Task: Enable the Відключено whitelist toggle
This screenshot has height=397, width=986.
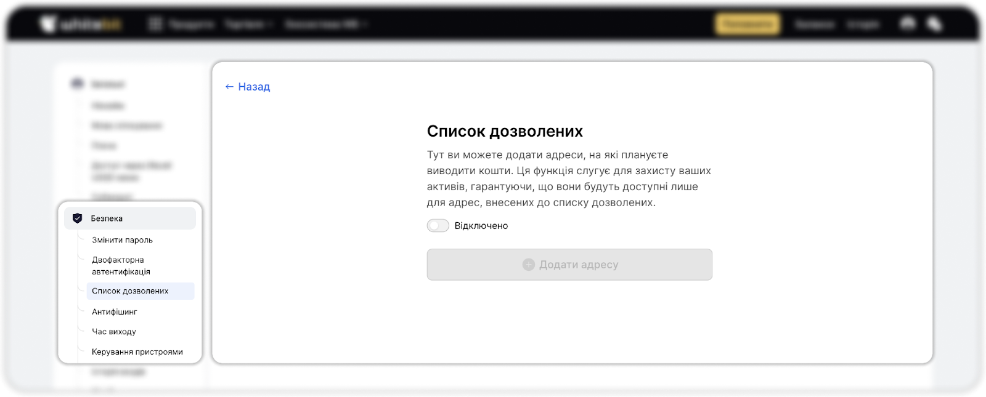Action: click(x=438, y=226)
